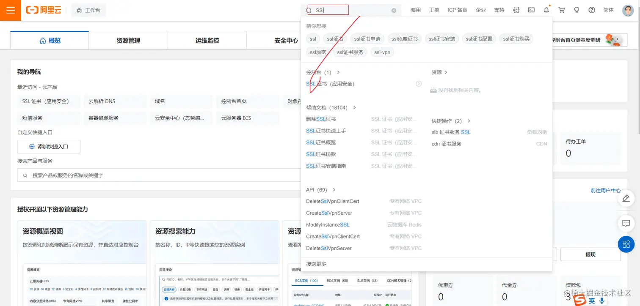Click the 提现 button

590,254
